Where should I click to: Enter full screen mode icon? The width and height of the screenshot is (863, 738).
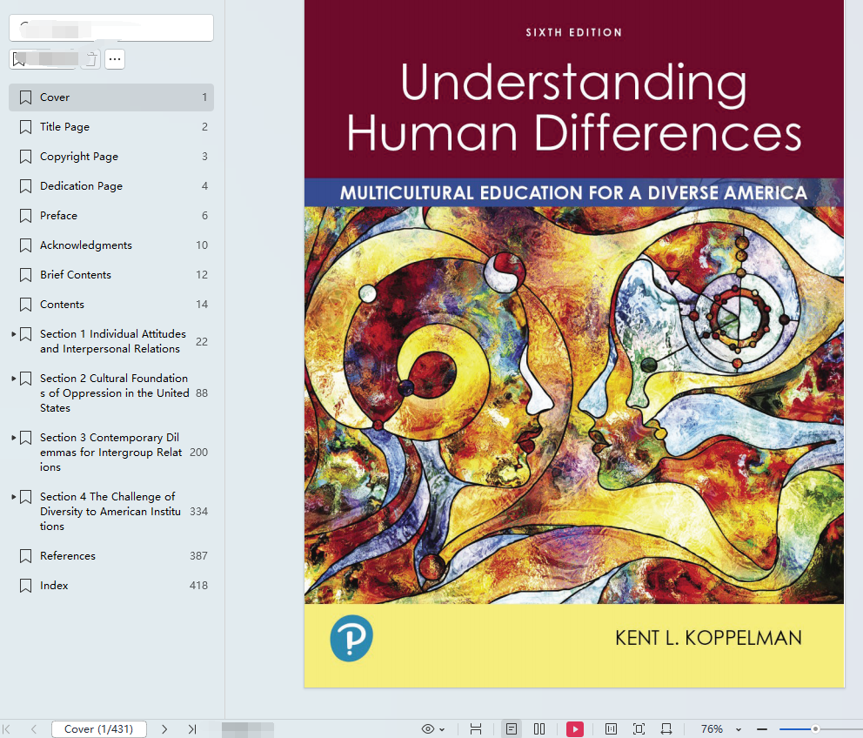pyautogui.click(x=639, y=728)
